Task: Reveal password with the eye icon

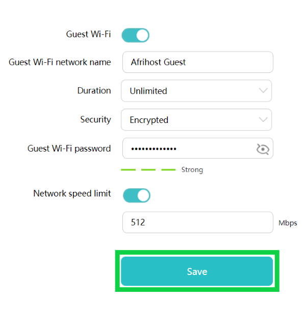Action: pyautogui.click(x=262, y=149)
